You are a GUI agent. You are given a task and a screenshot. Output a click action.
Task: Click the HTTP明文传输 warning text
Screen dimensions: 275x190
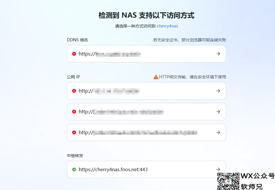192,77
